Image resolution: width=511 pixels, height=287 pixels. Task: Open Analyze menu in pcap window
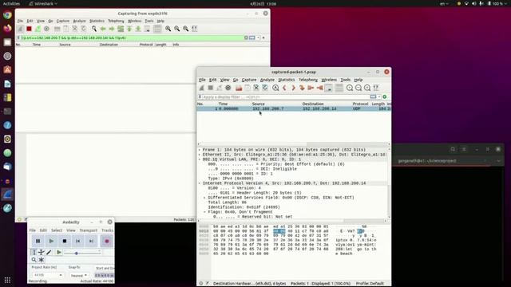click(267, 80)
